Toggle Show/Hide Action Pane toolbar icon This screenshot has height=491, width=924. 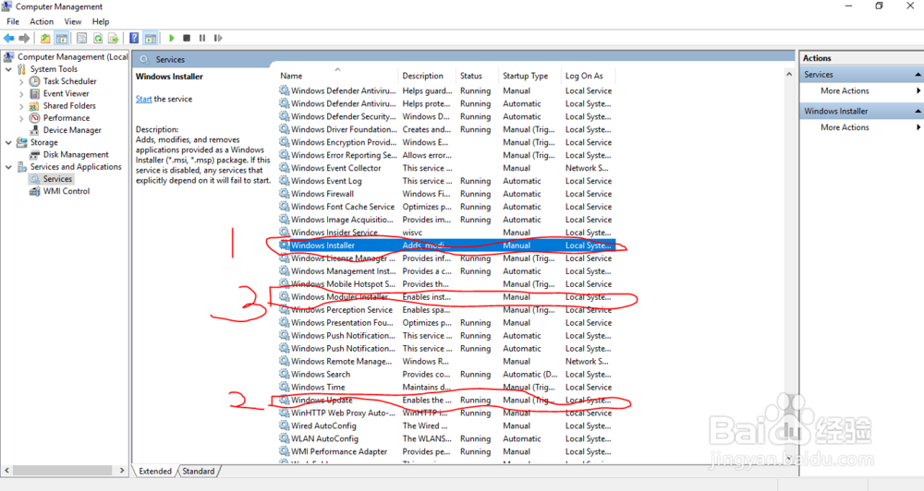[151, 38]
